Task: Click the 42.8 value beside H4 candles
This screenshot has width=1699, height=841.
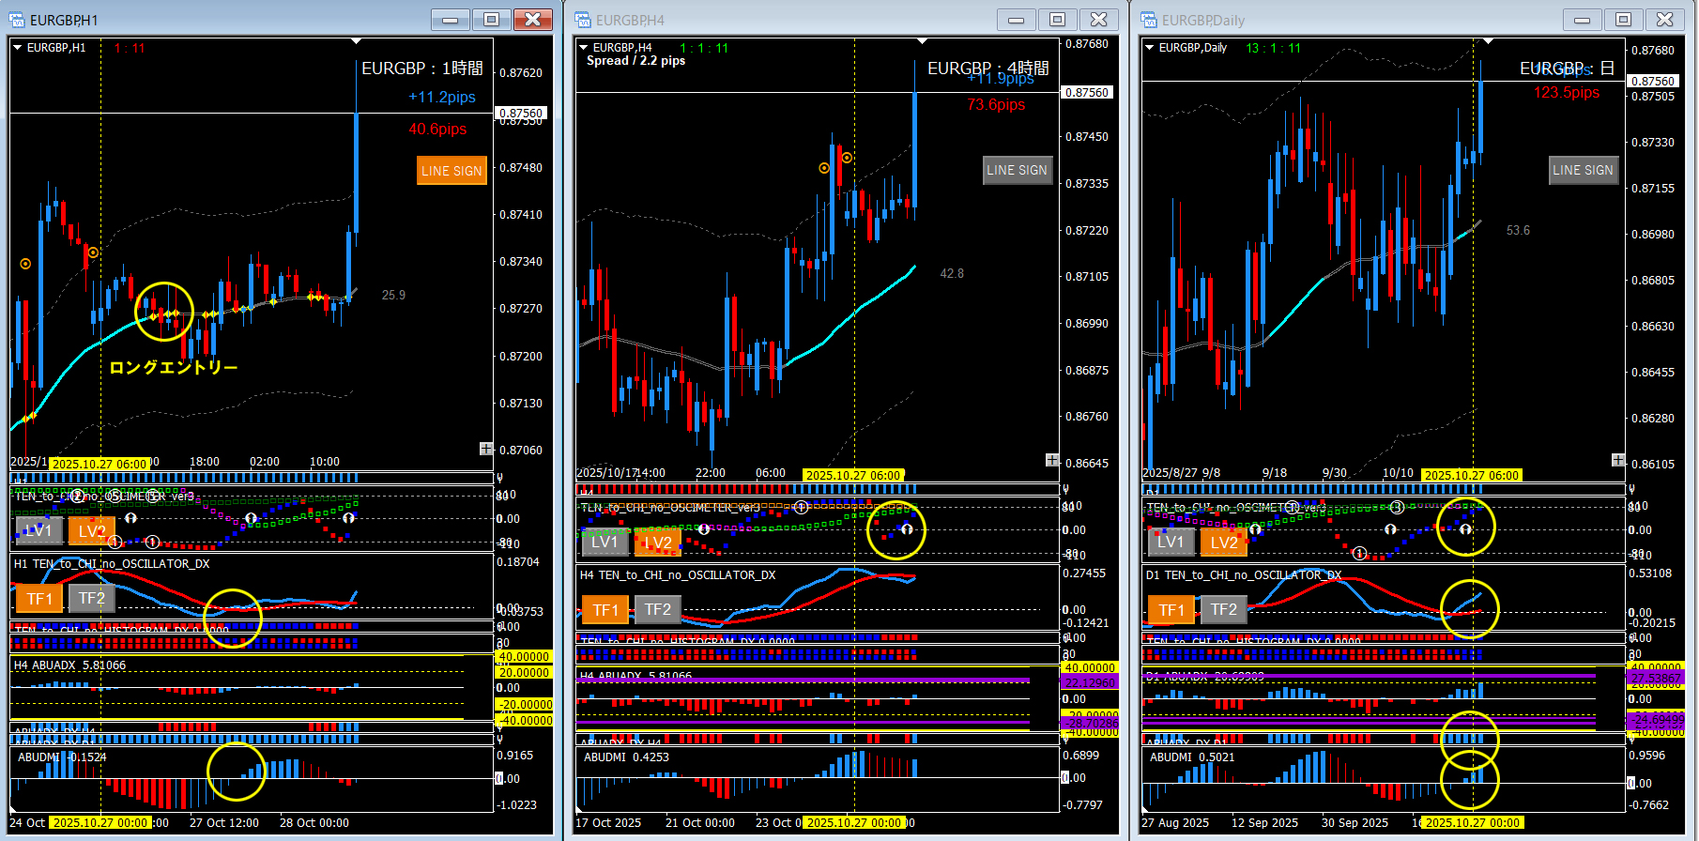Action: [x=952, y=273]
